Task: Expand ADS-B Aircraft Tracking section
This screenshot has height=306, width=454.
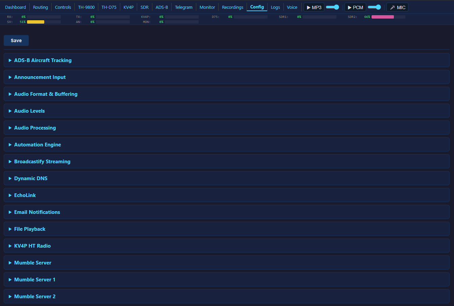Action: pos(227,60)
